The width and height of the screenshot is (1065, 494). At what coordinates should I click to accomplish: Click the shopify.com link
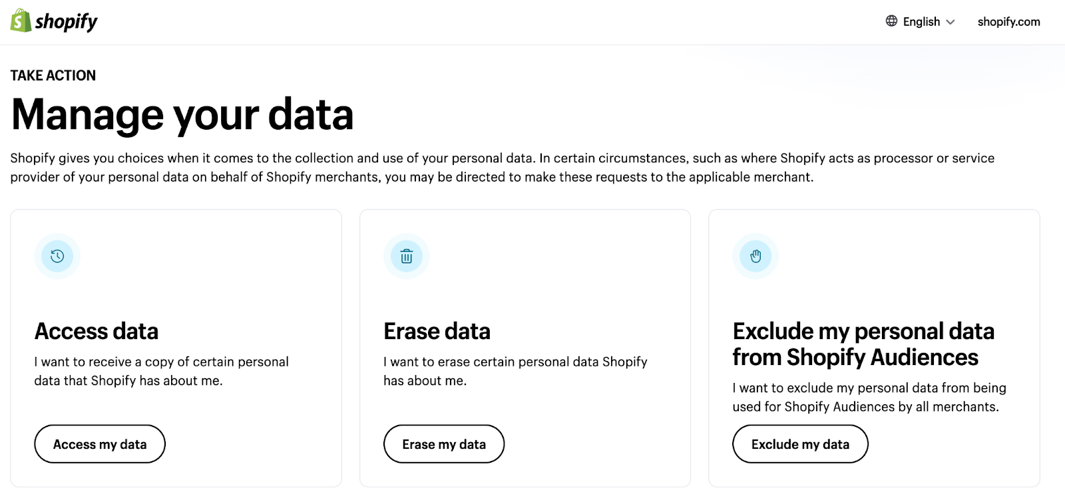tap(1008, 21)
